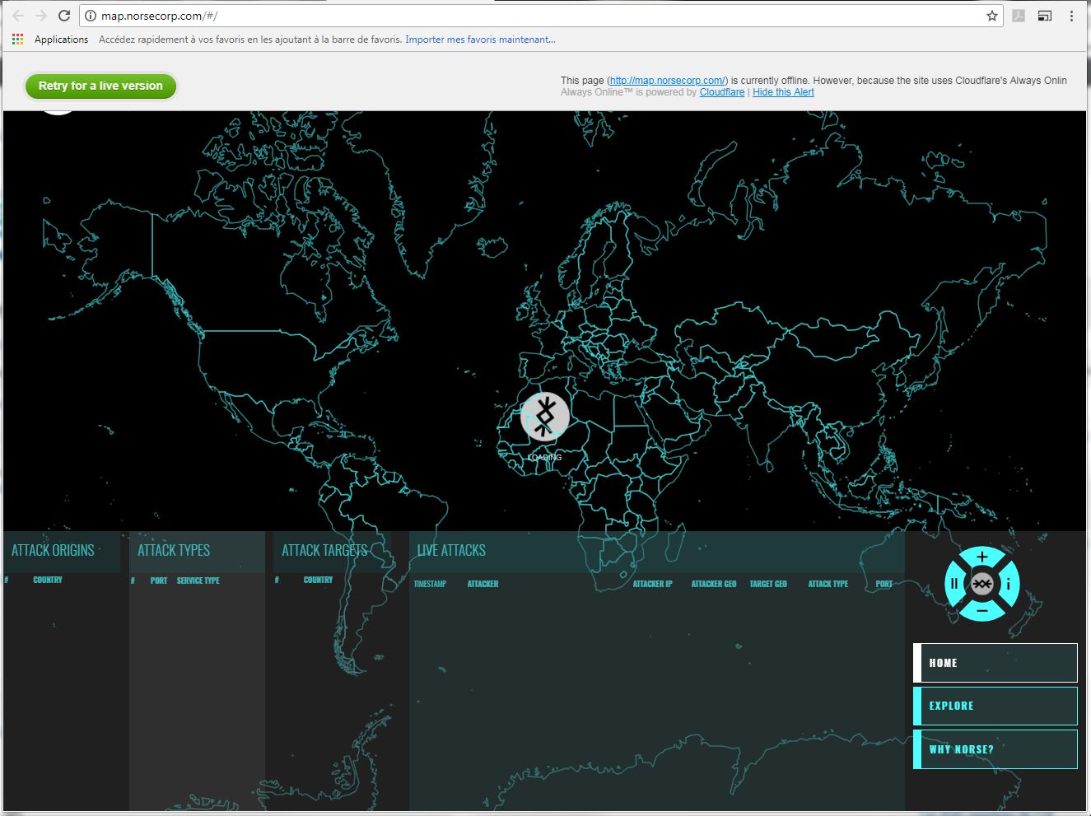
Task: Click the Hide this Alert link
Action: (x=783, y=92)
